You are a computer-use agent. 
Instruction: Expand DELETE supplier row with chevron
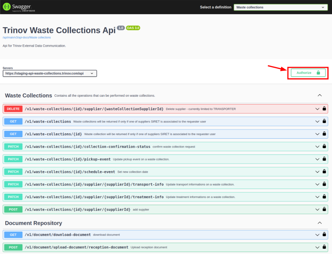pos(317,109)
